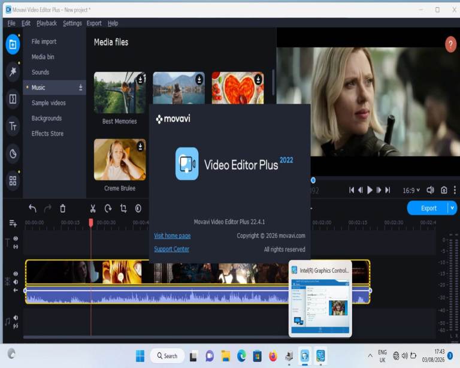This screenshot has height=368, width=460.
Task: Mute the music audio track
Action: [x=16, y=318]
